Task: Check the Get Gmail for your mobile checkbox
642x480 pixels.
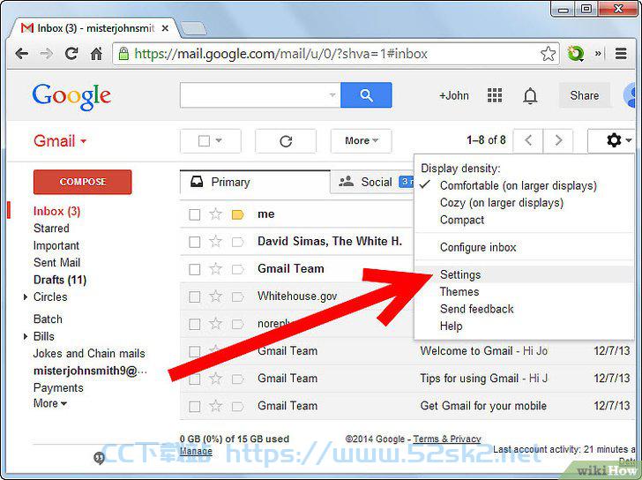Action: [195, 407]
